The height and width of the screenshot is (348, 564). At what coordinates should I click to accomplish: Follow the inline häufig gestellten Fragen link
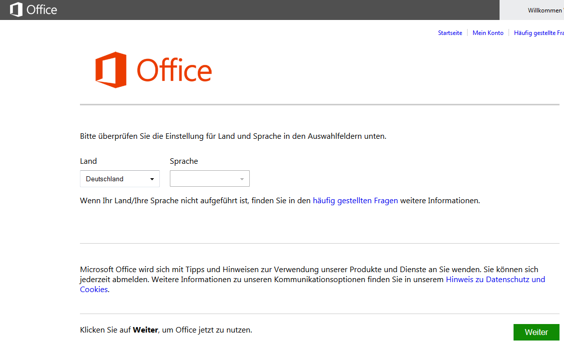point(355,201)
